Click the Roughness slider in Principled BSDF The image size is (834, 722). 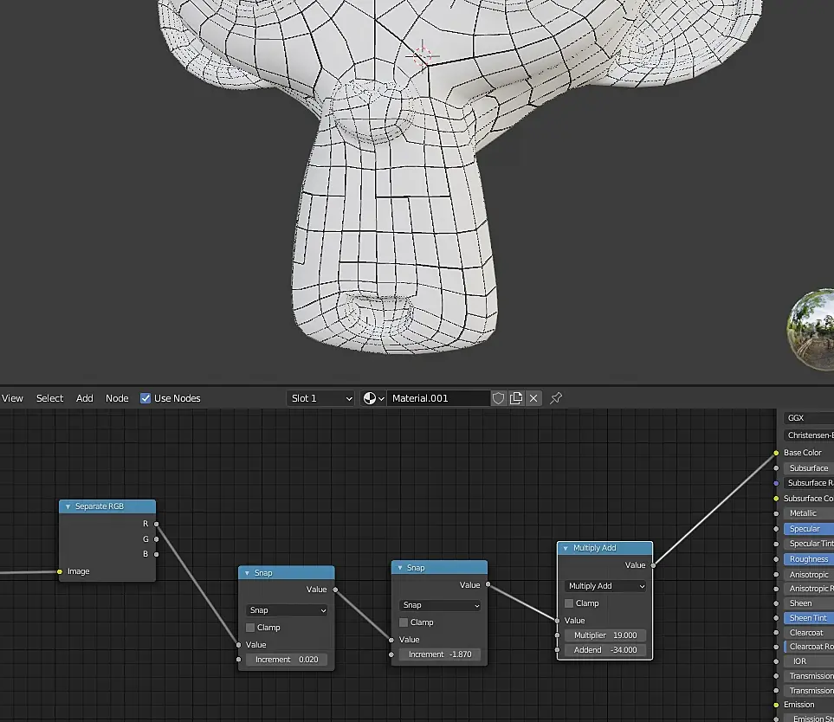pyautogui.click(x=809, y=559)
